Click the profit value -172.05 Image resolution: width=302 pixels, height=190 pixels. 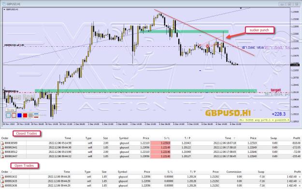[296, 148]
